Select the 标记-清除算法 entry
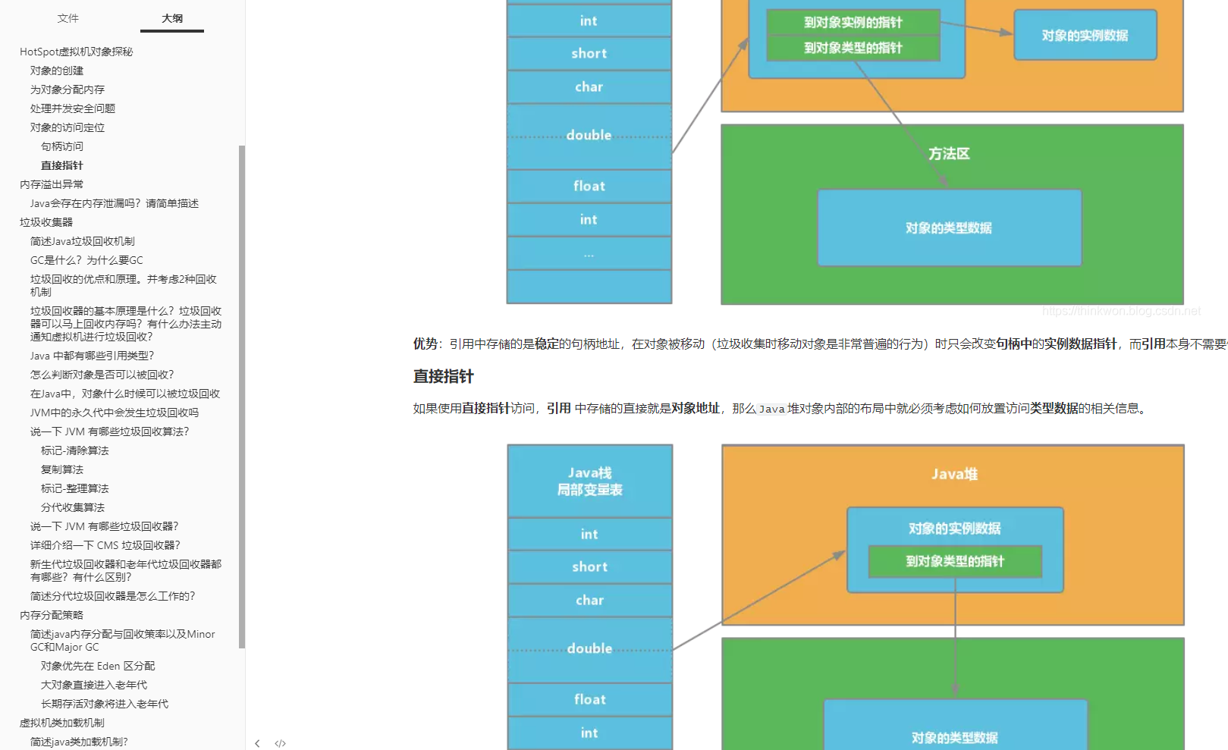 point(74,450)
